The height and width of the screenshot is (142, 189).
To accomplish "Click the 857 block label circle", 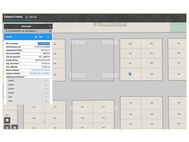I will [x=141, y=117].
